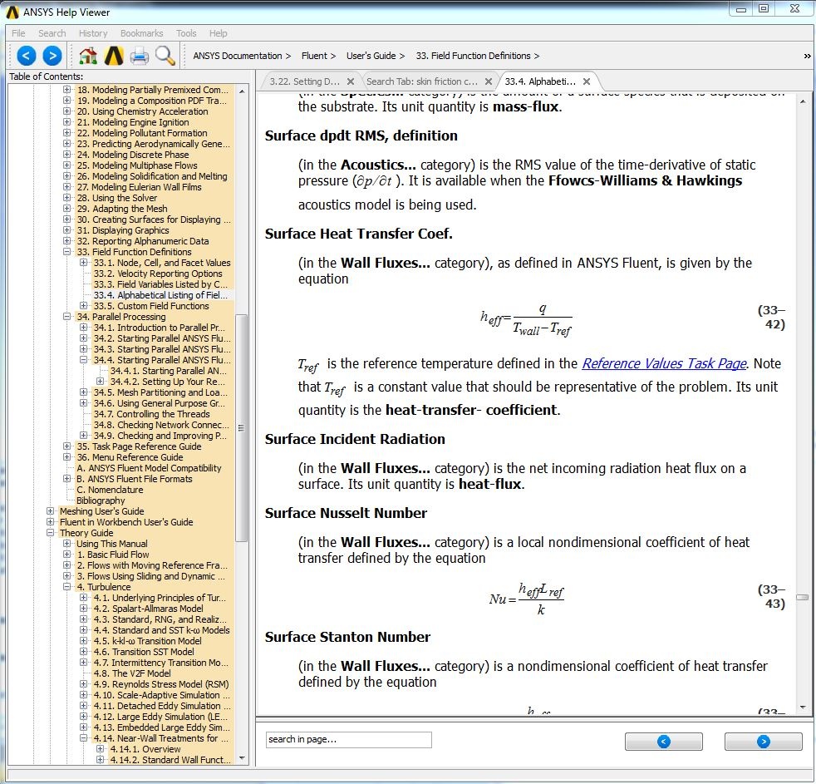Click the 'Fluent' breadcrumb link
This screenshot has width=816, height=784.
[x=314, y=56]
